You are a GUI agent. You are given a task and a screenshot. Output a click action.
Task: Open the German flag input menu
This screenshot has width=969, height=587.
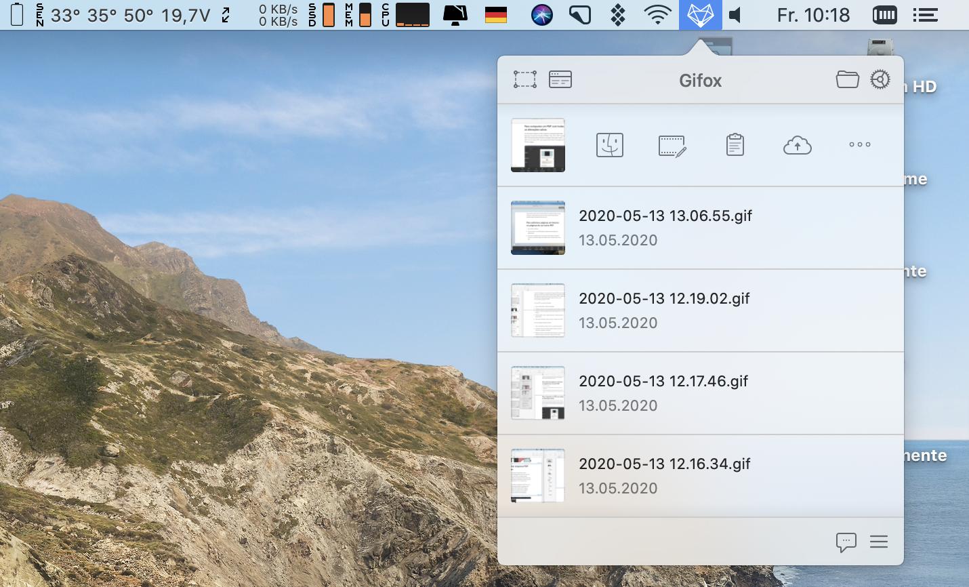[497, 15]
